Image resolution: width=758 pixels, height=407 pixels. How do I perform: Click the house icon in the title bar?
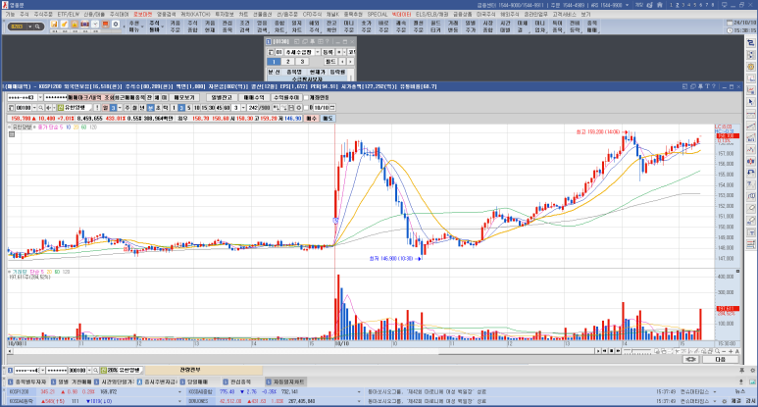(x=660, y=5)
